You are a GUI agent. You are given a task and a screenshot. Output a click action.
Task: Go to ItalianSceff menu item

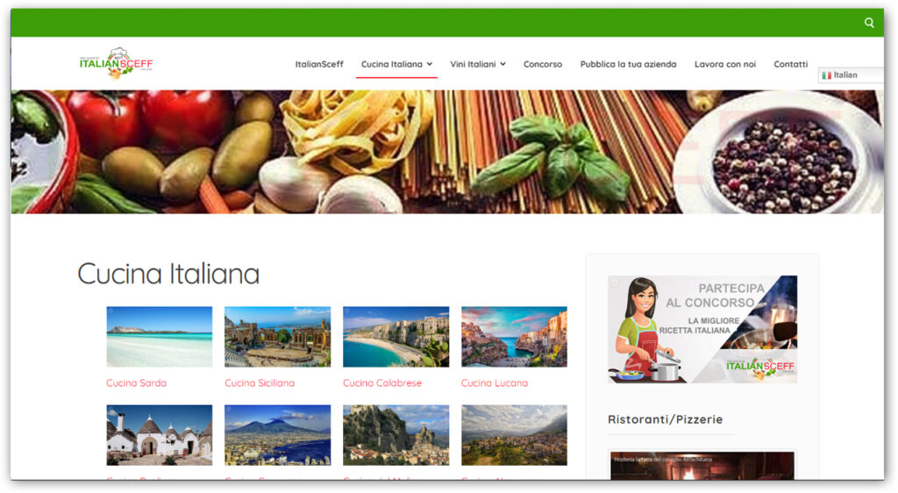coord(319,64)
